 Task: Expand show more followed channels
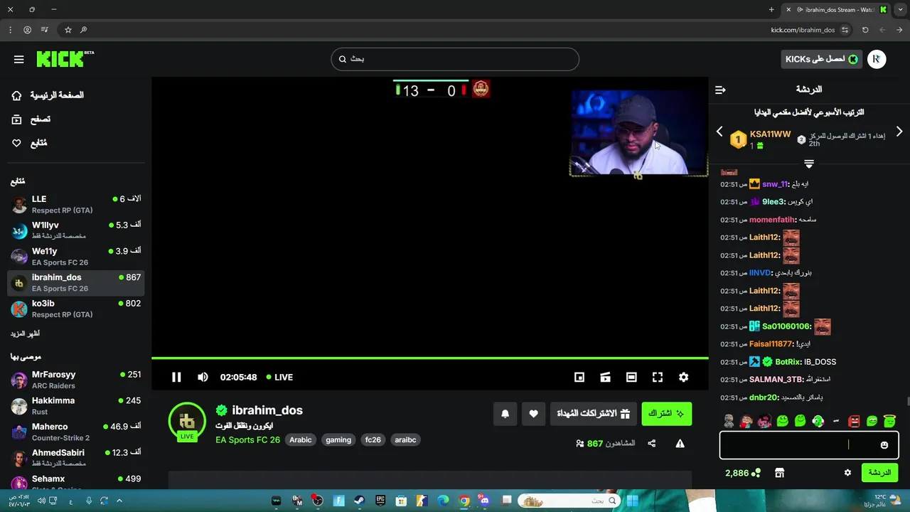(25, 334)
